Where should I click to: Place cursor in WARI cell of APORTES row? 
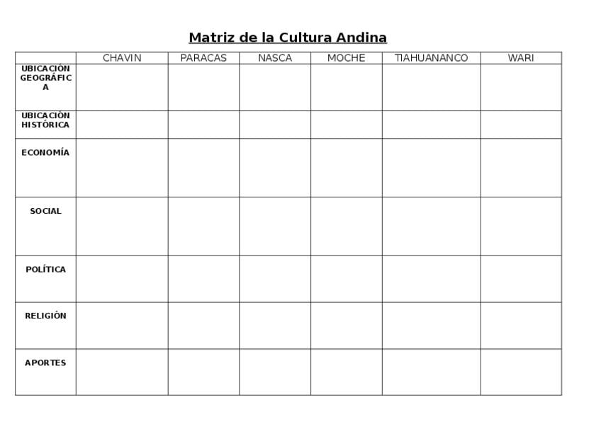tap(520, 372)
